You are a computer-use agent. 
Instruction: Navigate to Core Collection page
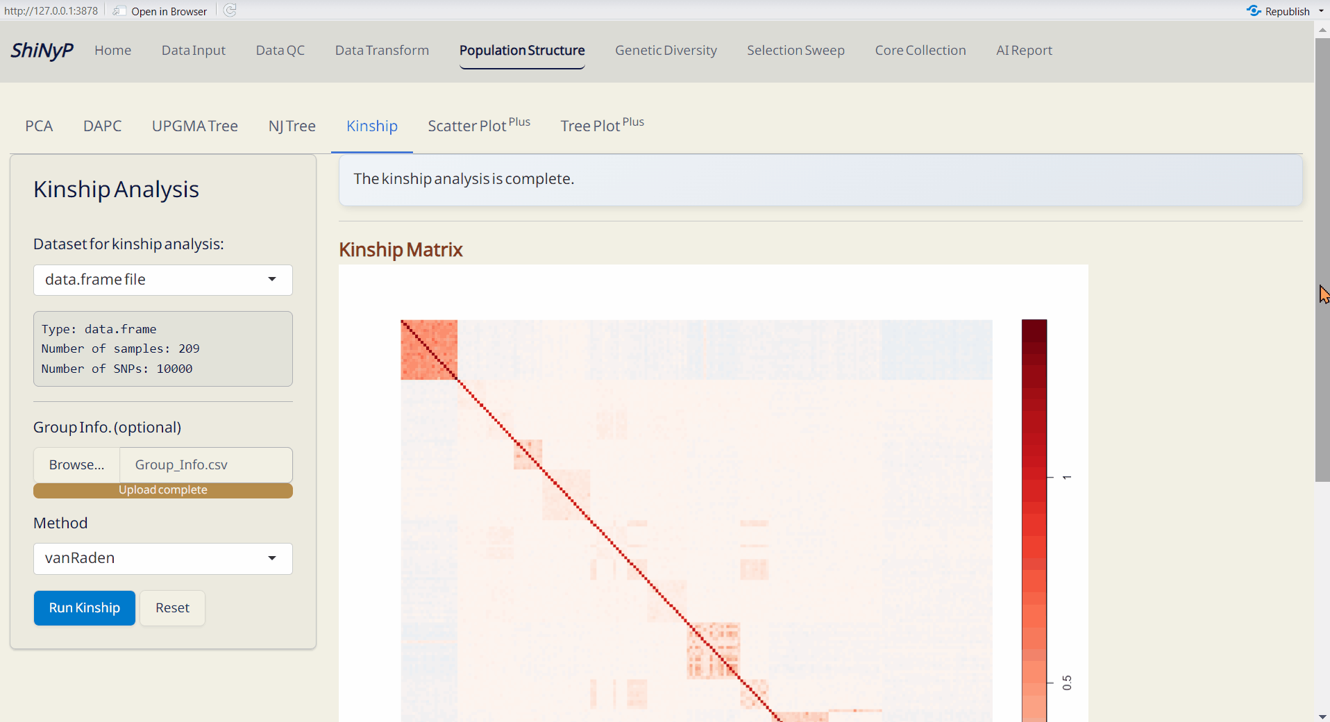pos(920,51)
